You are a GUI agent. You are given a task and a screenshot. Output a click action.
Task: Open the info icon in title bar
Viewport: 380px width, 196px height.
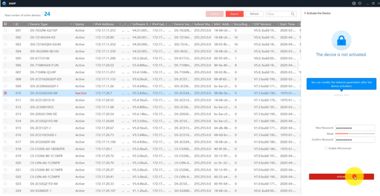[x=360, y=4]
